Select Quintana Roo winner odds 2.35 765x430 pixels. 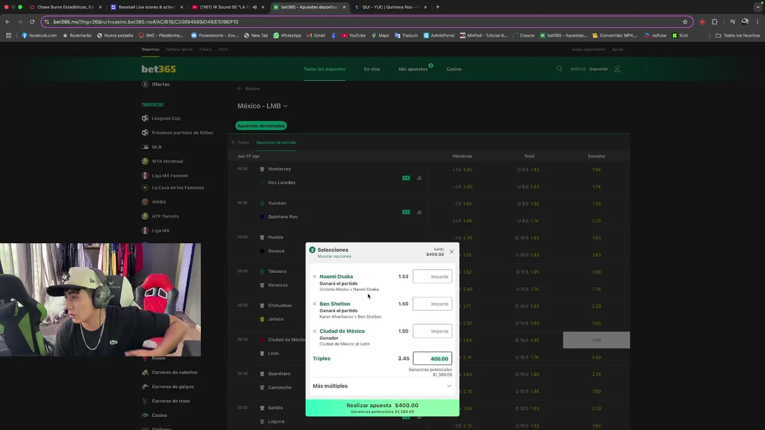(596, 220)
